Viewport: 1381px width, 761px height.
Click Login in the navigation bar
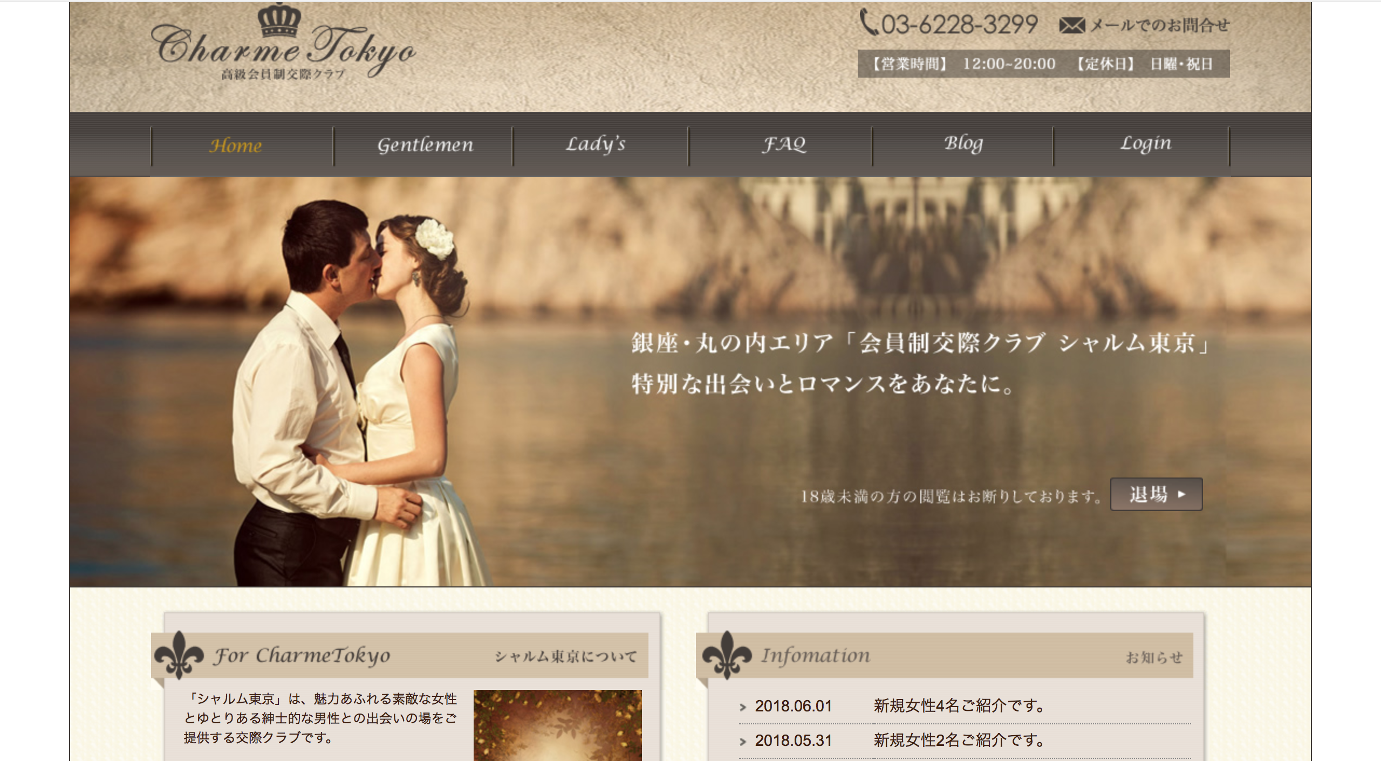click(1145, 143)
